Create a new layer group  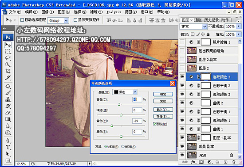[x=217, y=162]
